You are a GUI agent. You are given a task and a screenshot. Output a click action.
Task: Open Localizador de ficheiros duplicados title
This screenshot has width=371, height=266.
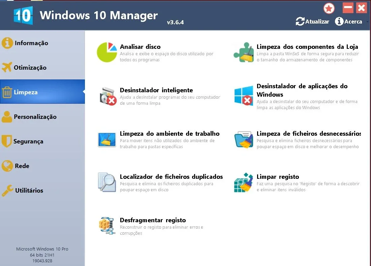click(x=171, y=177)
